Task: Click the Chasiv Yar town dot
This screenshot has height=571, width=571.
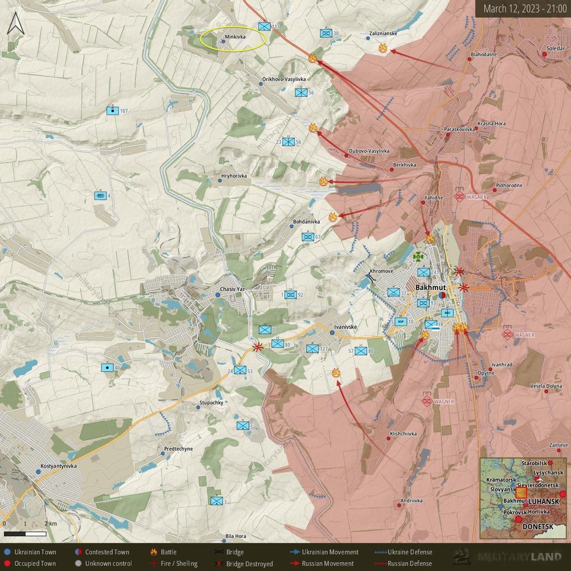Action: (x=218, y=295)
